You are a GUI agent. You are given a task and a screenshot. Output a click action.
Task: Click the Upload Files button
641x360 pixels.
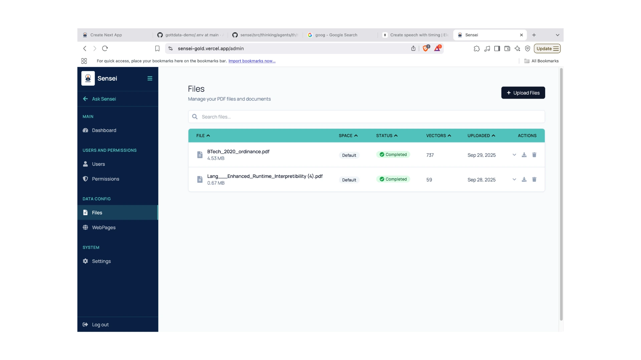(x=523, y=93)
